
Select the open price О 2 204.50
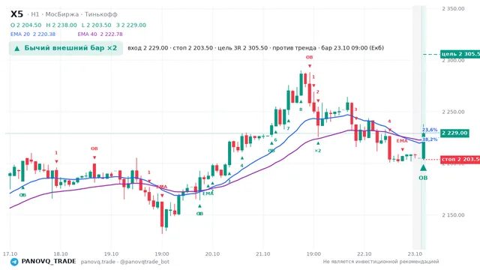26,25
